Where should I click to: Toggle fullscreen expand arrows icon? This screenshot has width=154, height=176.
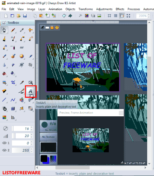(128, 16)
